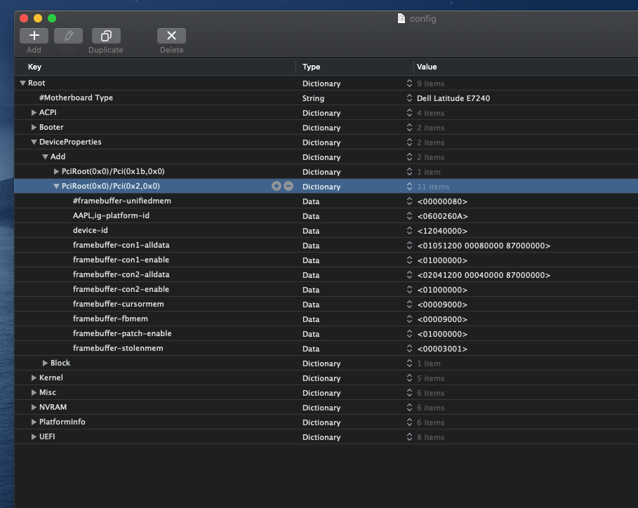Open type stepper for framebuffer-fbmem

coord(409,319)
